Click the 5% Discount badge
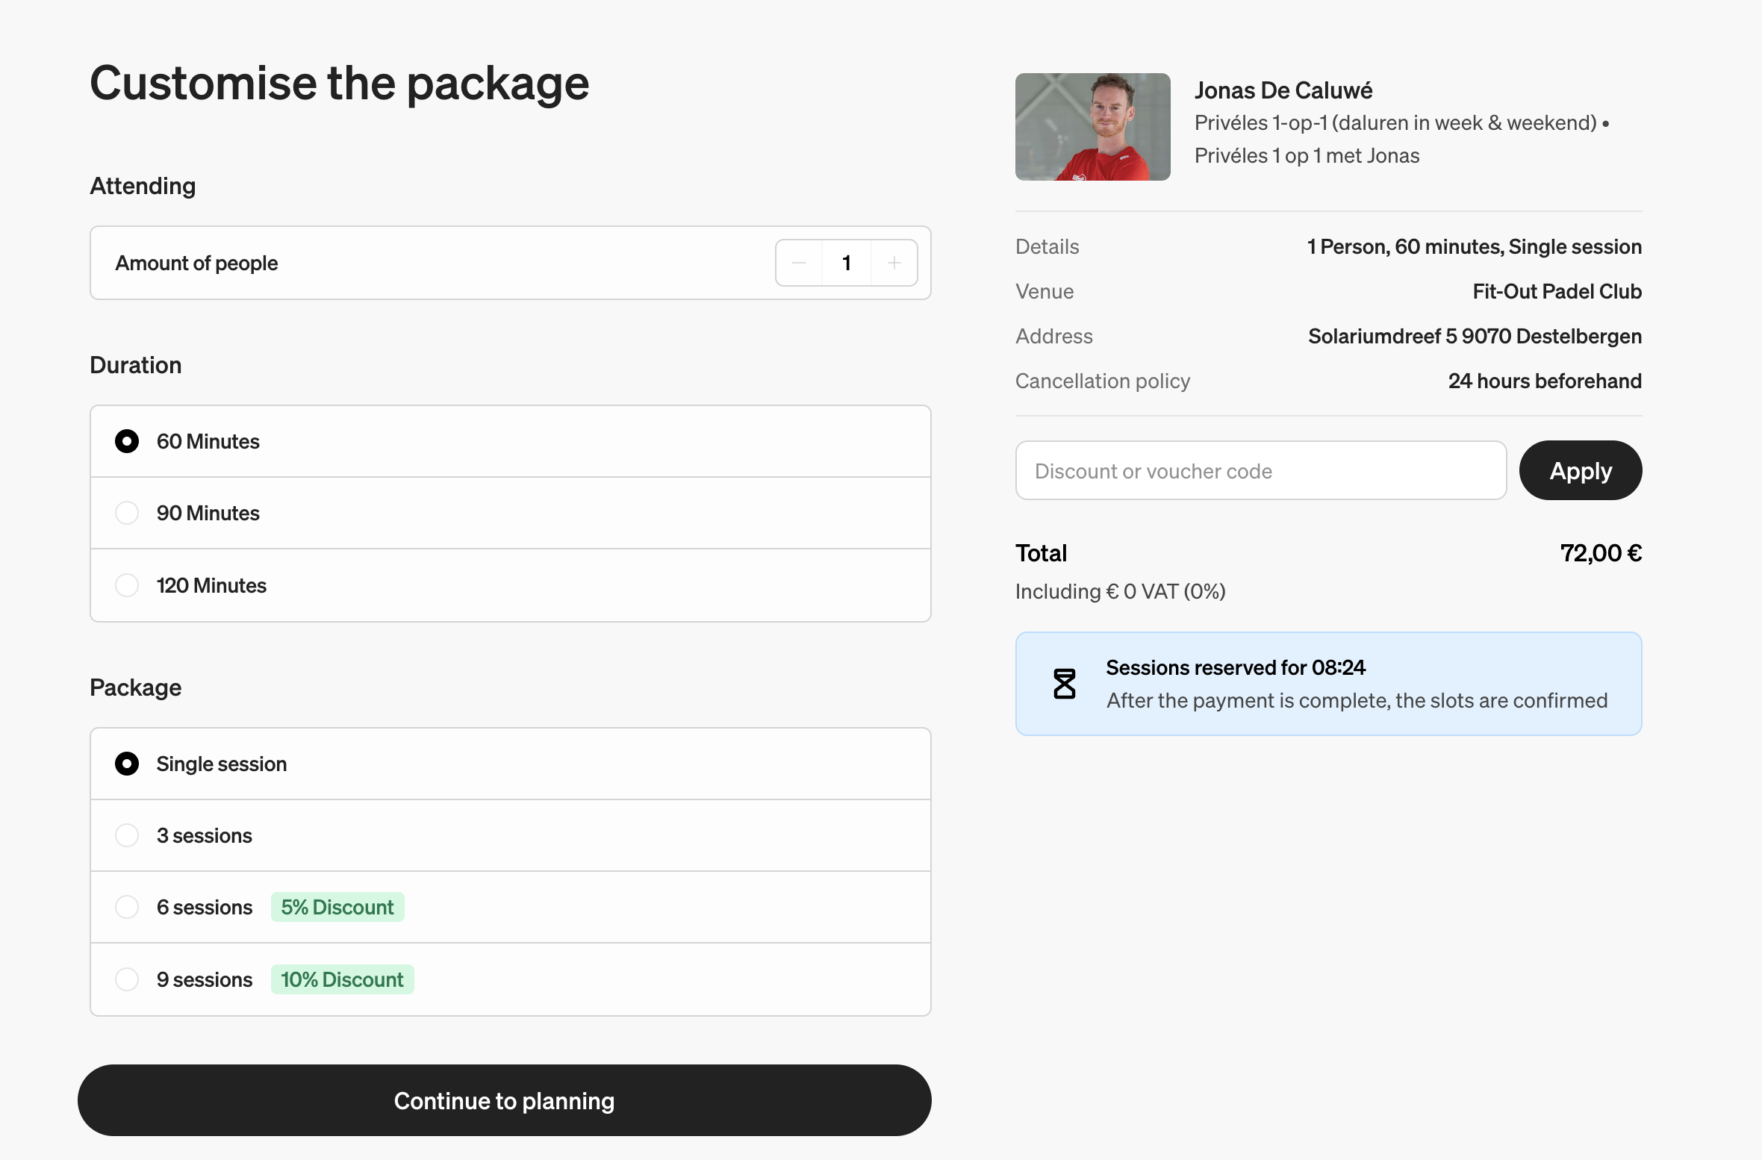 [x=337, y=907]
